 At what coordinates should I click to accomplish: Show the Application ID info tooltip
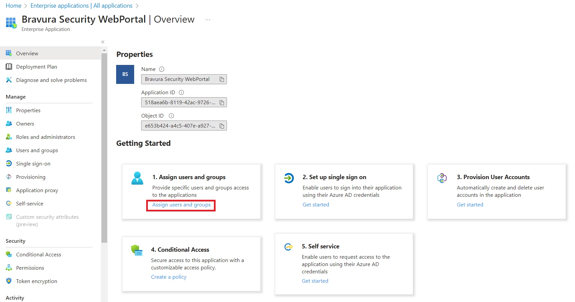[x=181, y=92]
